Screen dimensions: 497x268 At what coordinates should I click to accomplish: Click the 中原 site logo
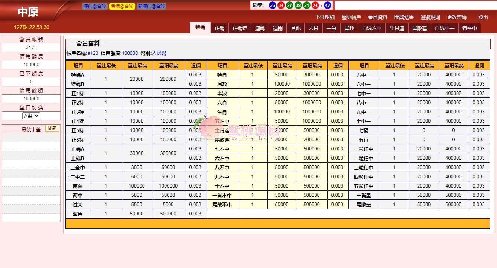28,12
